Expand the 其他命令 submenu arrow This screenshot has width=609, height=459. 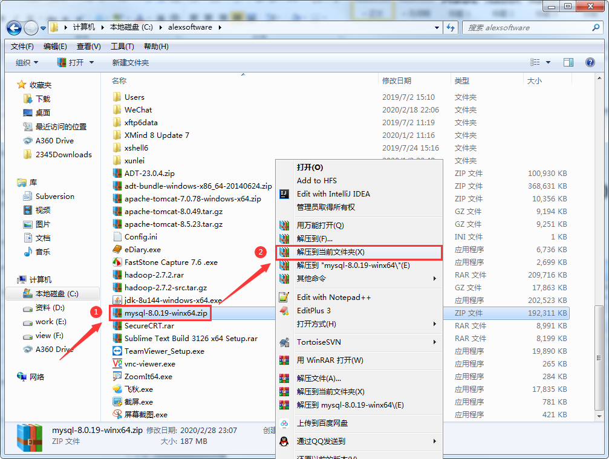coord(435,278)
